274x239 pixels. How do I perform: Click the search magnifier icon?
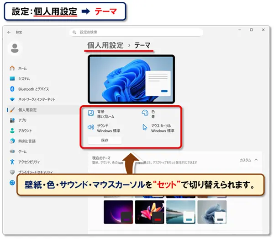(74, 32)
